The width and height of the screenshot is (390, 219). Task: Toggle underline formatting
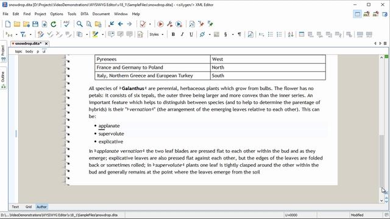click(x=191, y=35)
